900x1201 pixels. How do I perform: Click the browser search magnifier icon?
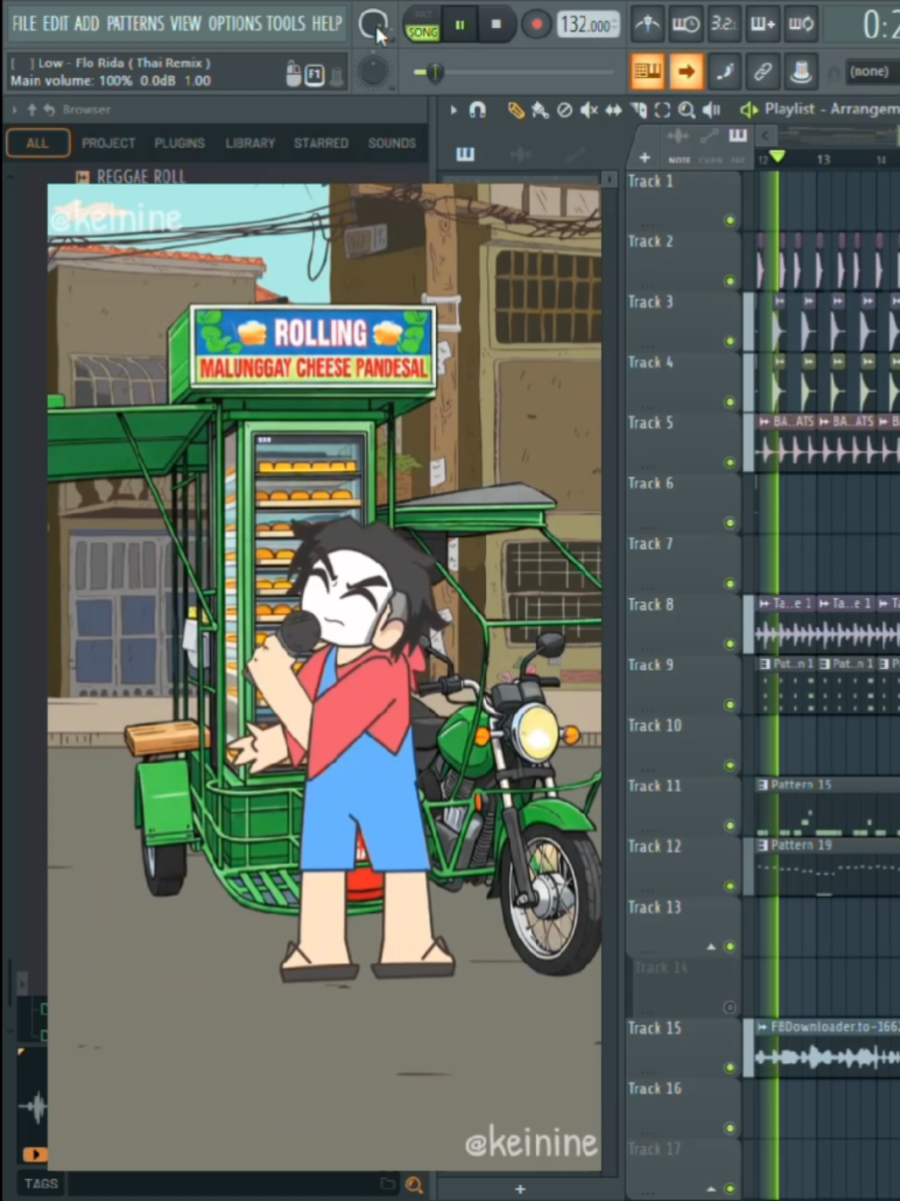coord(414,1185)
